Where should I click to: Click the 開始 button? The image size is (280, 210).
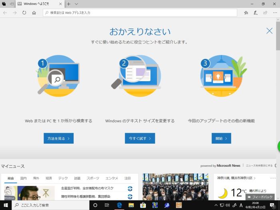click(221, 138)
